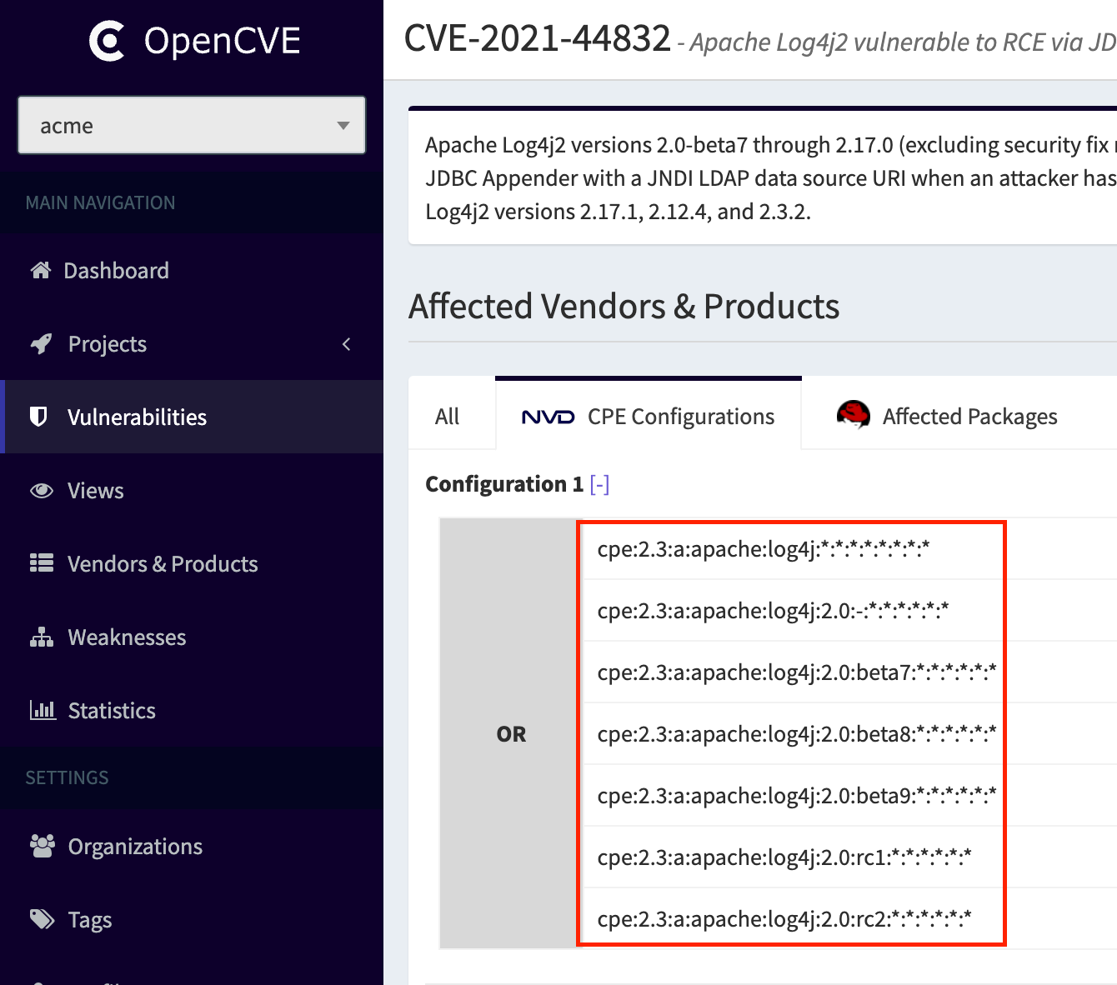Image resolution: width=1117 pixels, height=985 pixels.
Task: Click the CVE-2021-44832 page heading
Action: coord(538,38)
